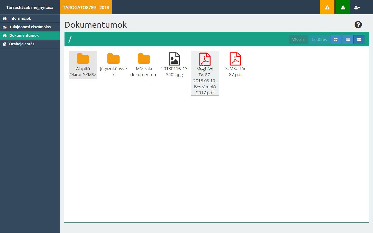The height and width of the screenshot is (233, 373).
Task: Open Tulajdonosi elszámolás menu item
Action: tap(30, 27)
